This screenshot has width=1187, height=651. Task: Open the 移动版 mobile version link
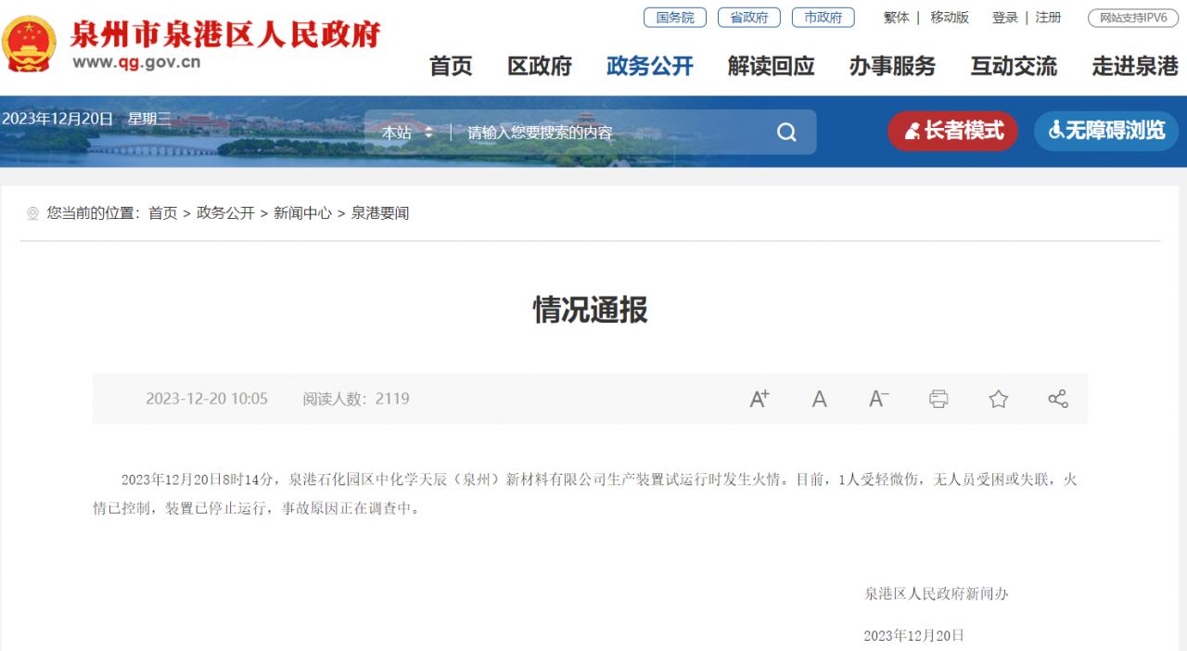point(950,18)
